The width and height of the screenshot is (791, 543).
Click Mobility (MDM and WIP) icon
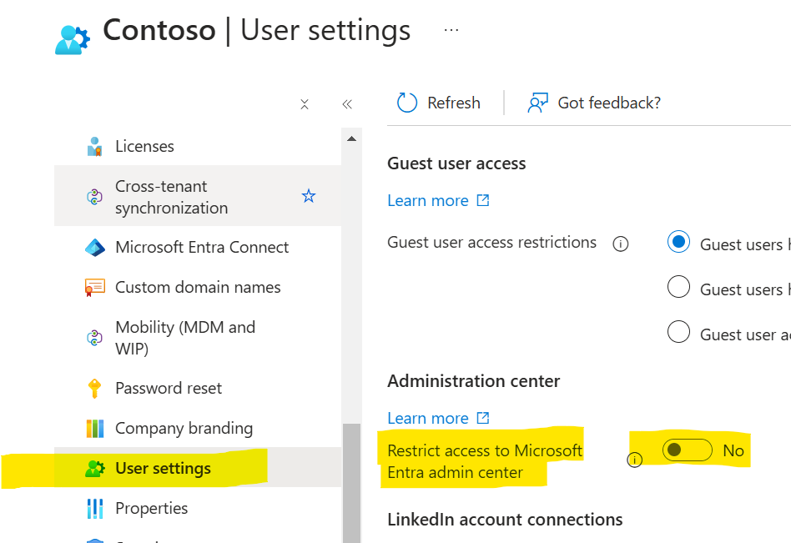coord(94,337)
